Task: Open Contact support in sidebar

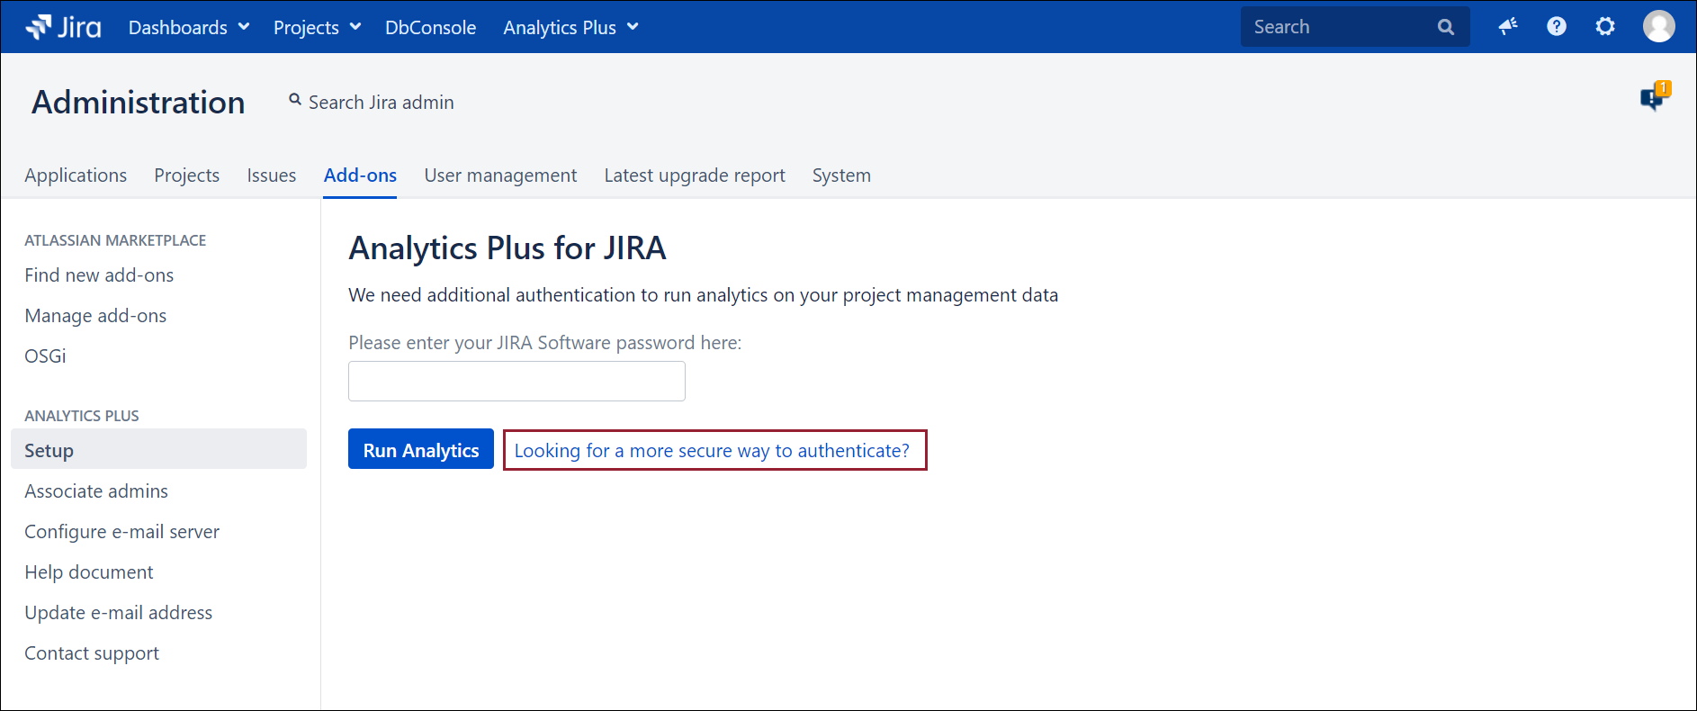Action: coord(92,653)
